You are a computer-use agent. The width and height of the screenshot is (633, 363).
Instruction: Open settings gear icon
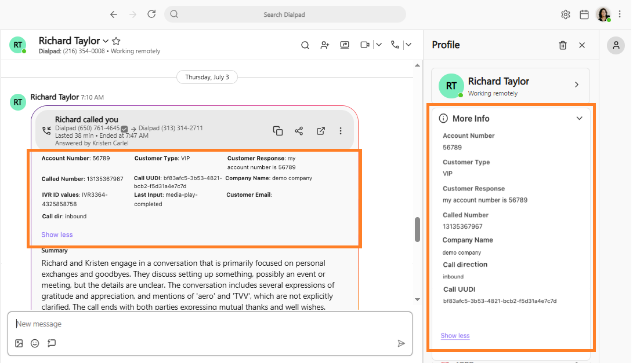tap(566, 14)
